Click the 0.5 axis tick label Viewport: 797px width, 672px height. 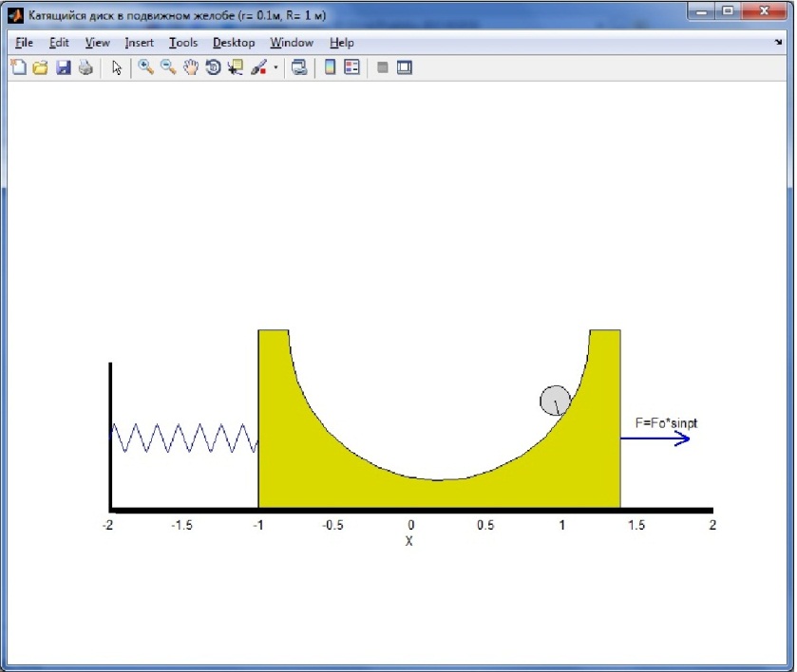pyautogui.click(x=484, y=525)
